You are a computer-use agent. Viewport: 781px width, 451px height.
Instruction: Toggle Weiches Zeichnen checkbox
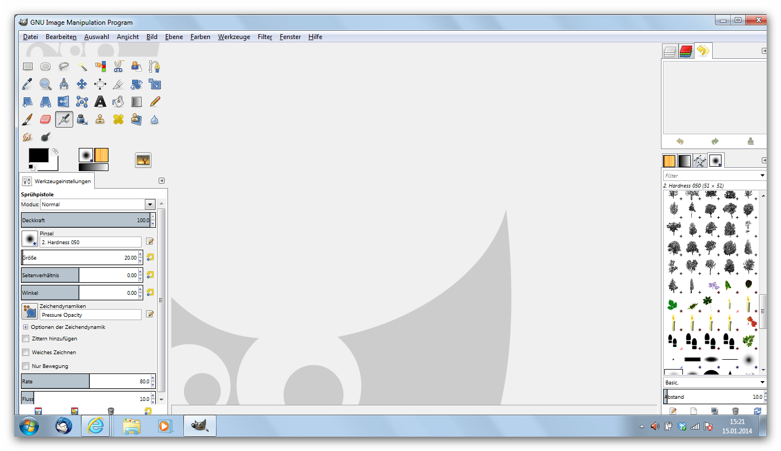point(25,353)
